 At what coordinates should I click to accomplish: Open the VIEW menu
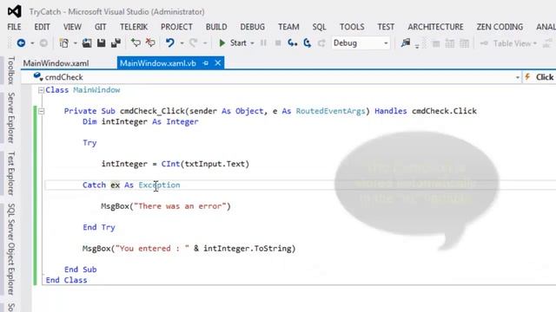pyautogui.click(x=72, y=27)
